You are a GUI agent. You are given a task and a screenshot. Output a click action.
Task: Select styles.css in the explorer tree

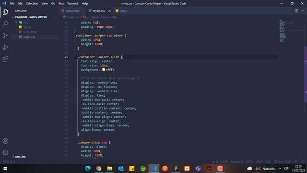tap(29, 37)
